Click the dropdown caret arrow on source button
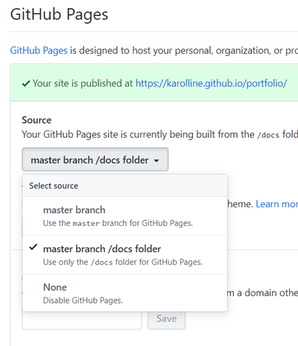298x346 pixels. coord(156,161)
